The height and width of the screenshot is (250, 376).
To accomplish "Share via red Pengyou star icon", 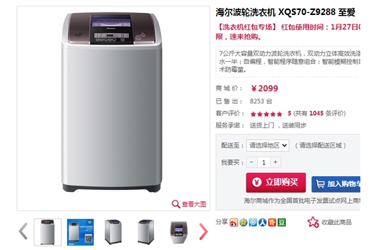I will [272, 222].
